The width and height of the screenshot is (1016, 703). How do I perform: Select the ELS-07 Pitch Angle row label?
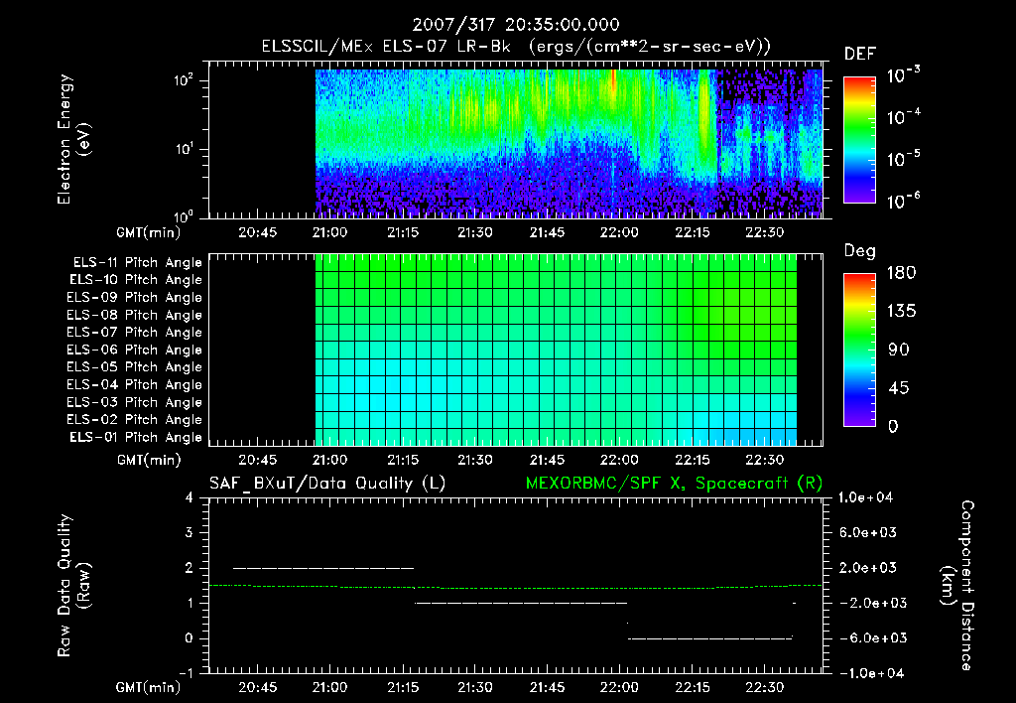(x=134, y=332)
